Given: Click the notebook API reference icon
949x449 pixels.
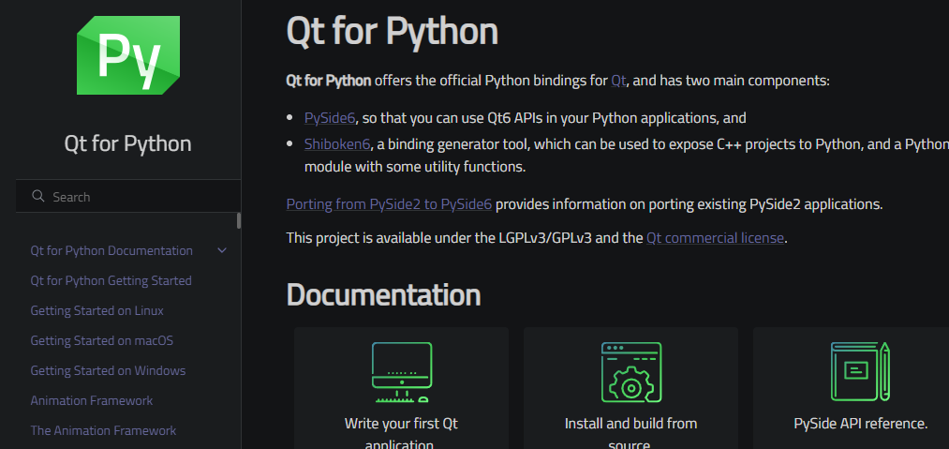Looking at the screenshot, I should tap(859, 371).
